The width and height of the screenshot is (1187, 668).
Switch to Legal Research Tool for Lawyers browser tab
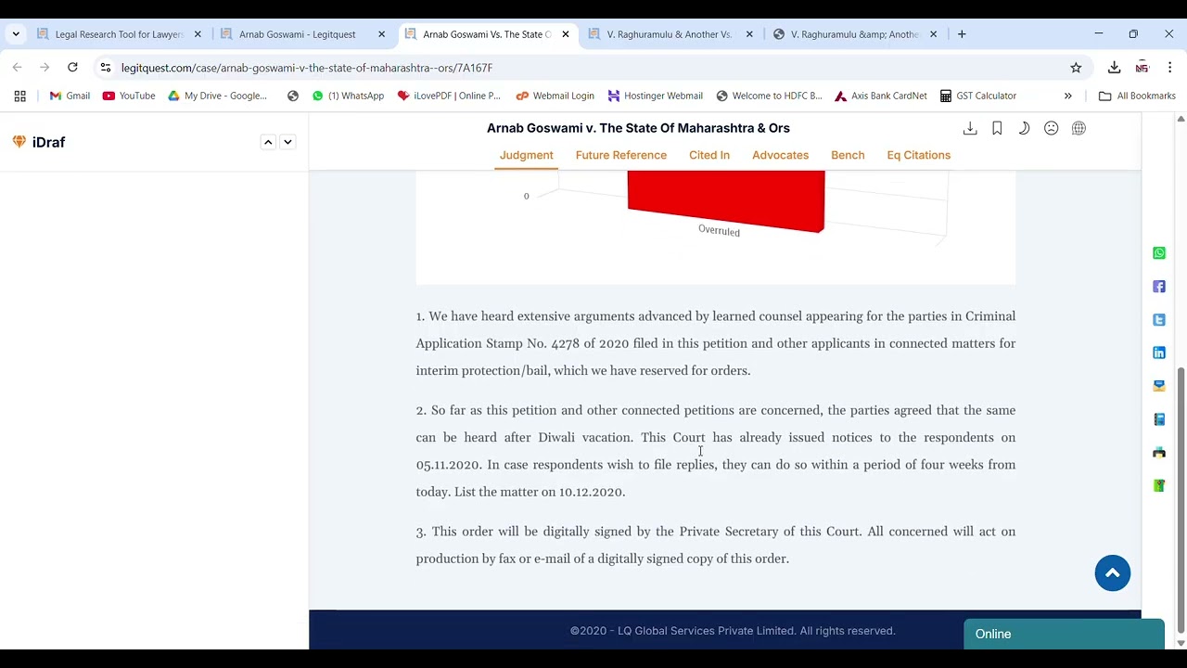coord(119,34)
